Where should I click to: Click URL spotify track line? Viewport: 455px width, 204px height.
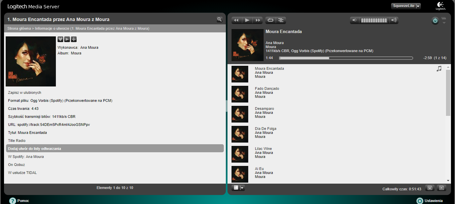[x=49, y=125]
